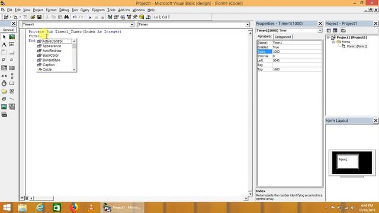The image size is (379, 213).
Task: Select the Timer control tool
Action: click(4, 83)
